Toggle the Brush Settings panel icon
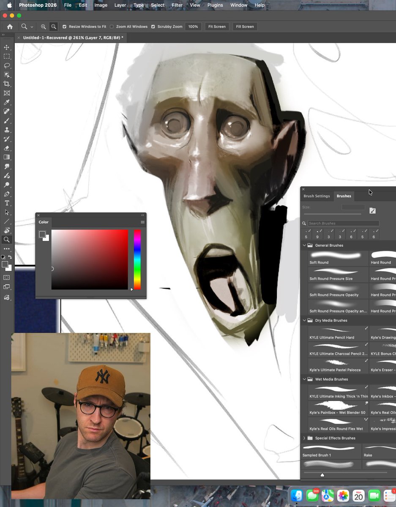The width and height of the screenshot is (396, 507). [x=372, y=210]
